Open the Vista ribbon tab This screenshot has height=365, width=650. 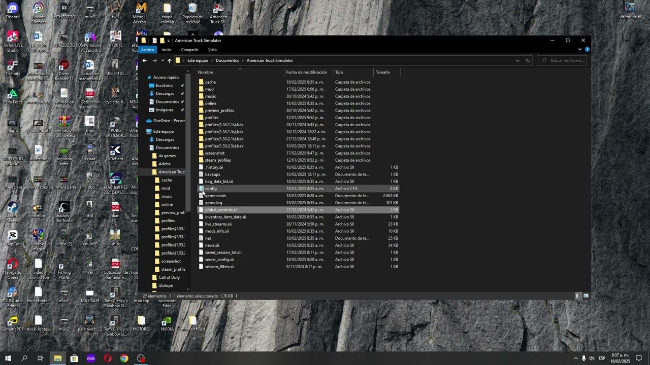click(x=212, y=50)
